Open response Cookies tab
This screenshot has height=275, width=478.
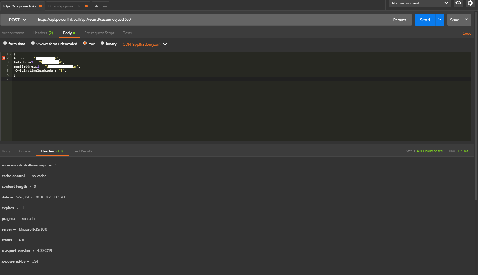[x=26, y=151]
